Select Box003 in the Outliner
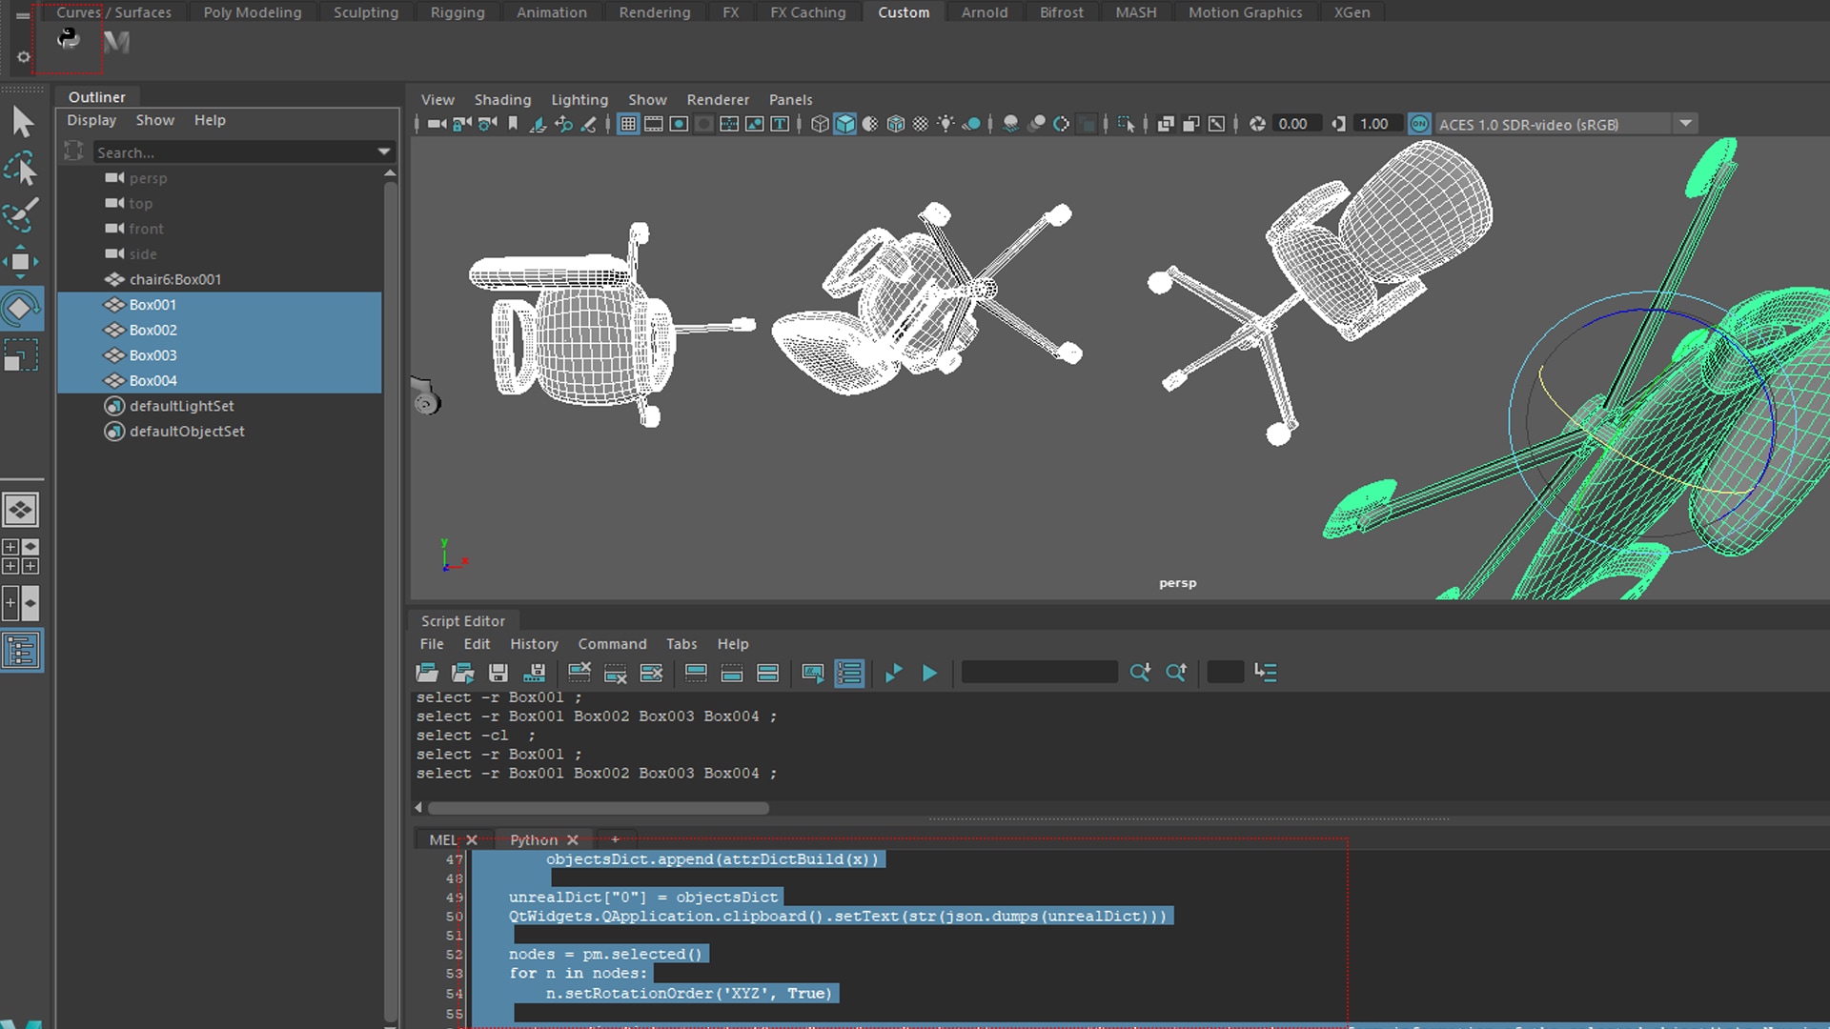 (x=152, y=354)
